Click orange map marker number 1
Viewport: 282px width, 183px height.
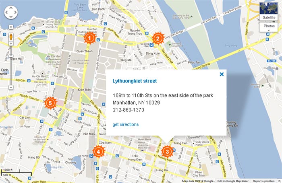click(89, 38)
